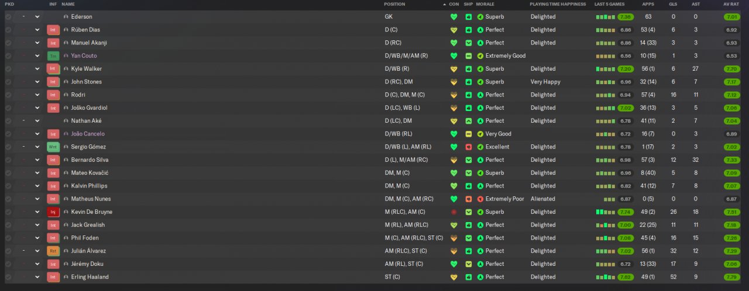Click Jack Grealish's match sharpness icon

468,225
